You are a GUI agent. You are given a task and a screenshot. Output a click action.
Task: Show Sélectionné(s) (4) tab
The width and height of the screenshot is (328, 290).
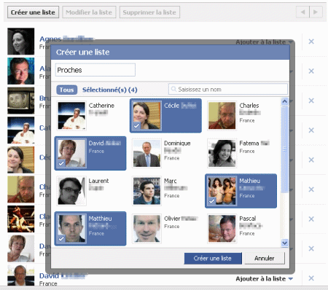pos(110,90)
